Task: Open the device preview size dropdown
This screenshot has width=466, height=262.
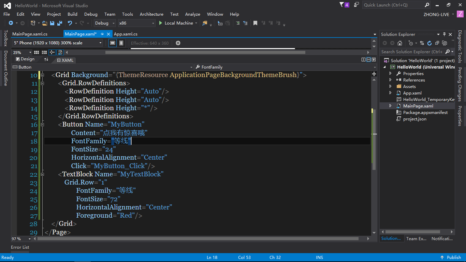Action: [57, 43]
